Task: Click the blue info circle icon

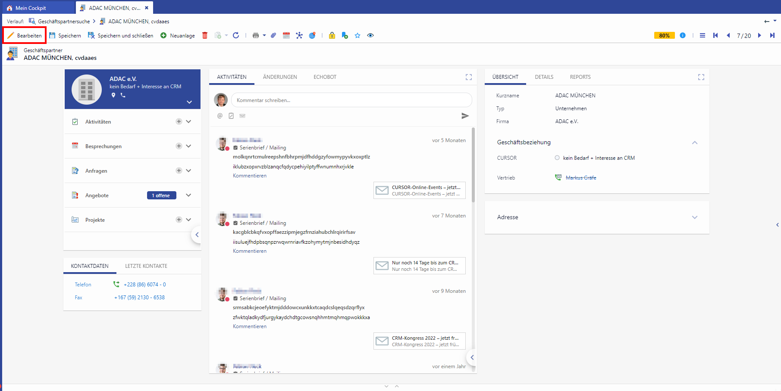Action: click(683, 35)
